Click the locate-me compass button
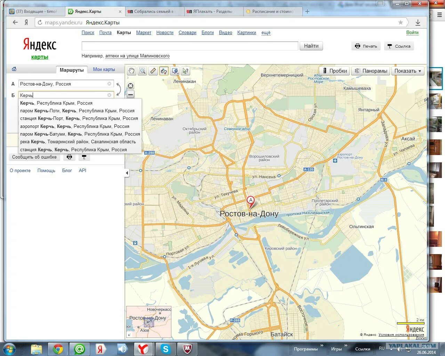Screen dimensions: 445x356 coord(131,86)
